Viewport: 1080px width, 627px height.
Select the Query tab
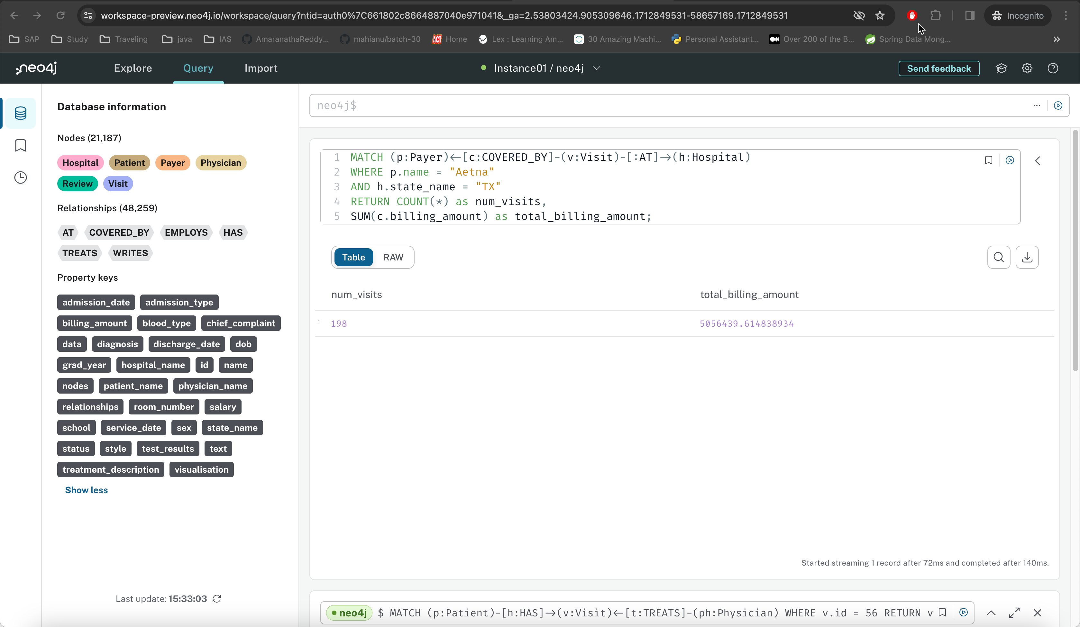pos(198,68)
